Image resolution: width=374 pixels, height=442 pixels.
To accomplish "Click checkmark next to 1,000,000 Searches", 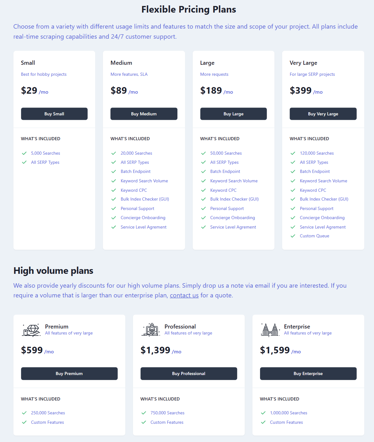I will (x=263, y=413).
